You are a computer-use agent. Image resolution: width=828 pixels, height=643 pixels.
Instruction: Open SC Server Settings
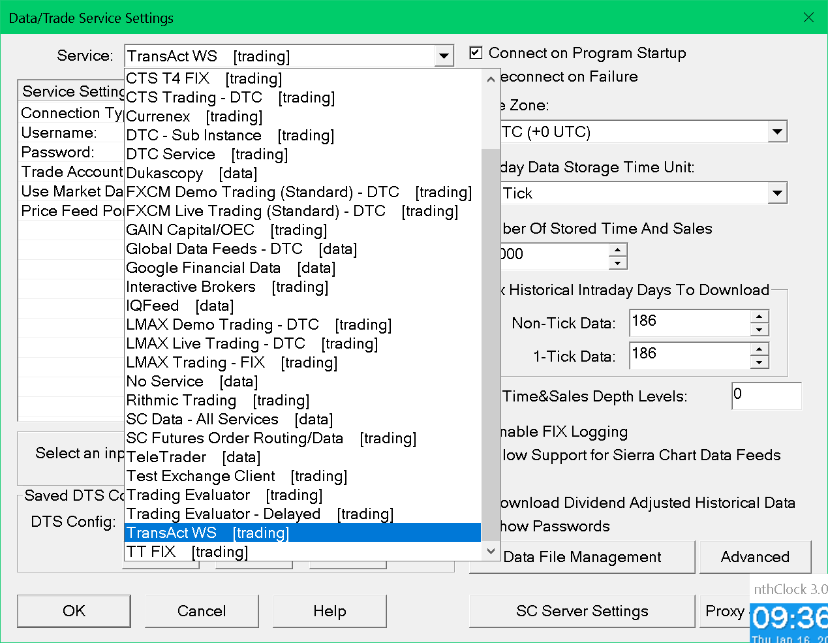coord(582,611)
